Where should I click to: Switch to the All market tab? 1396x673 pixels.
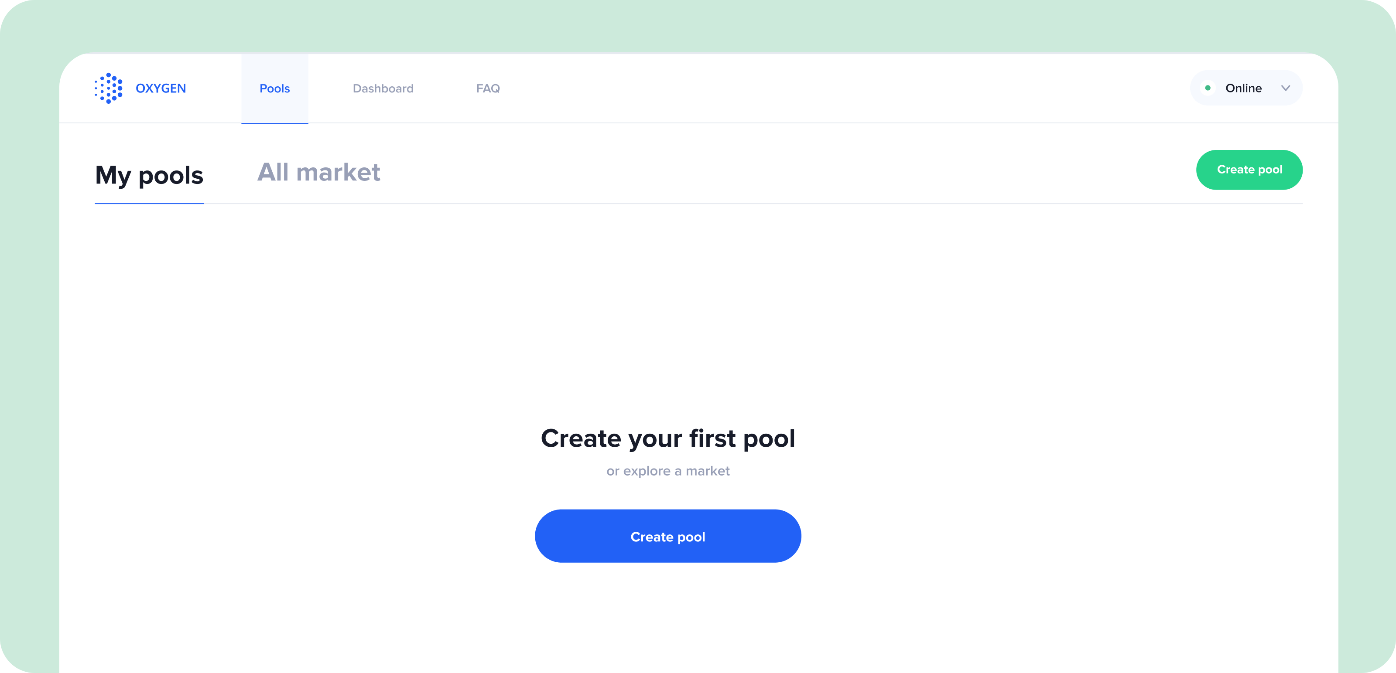pyautogui.click(x=318, y=172)
